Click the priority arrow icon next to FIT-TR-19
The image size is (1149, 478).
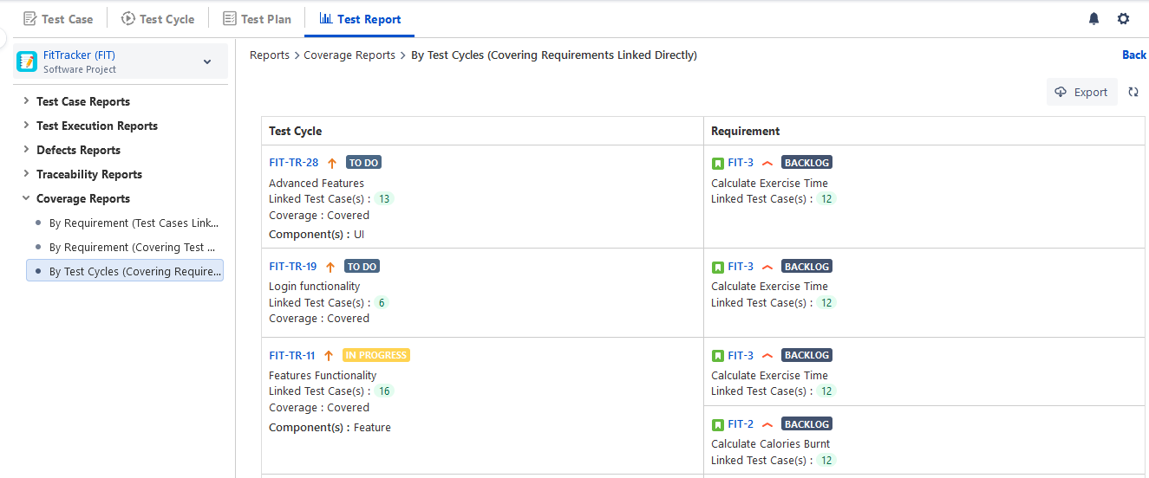click(330, 267)
